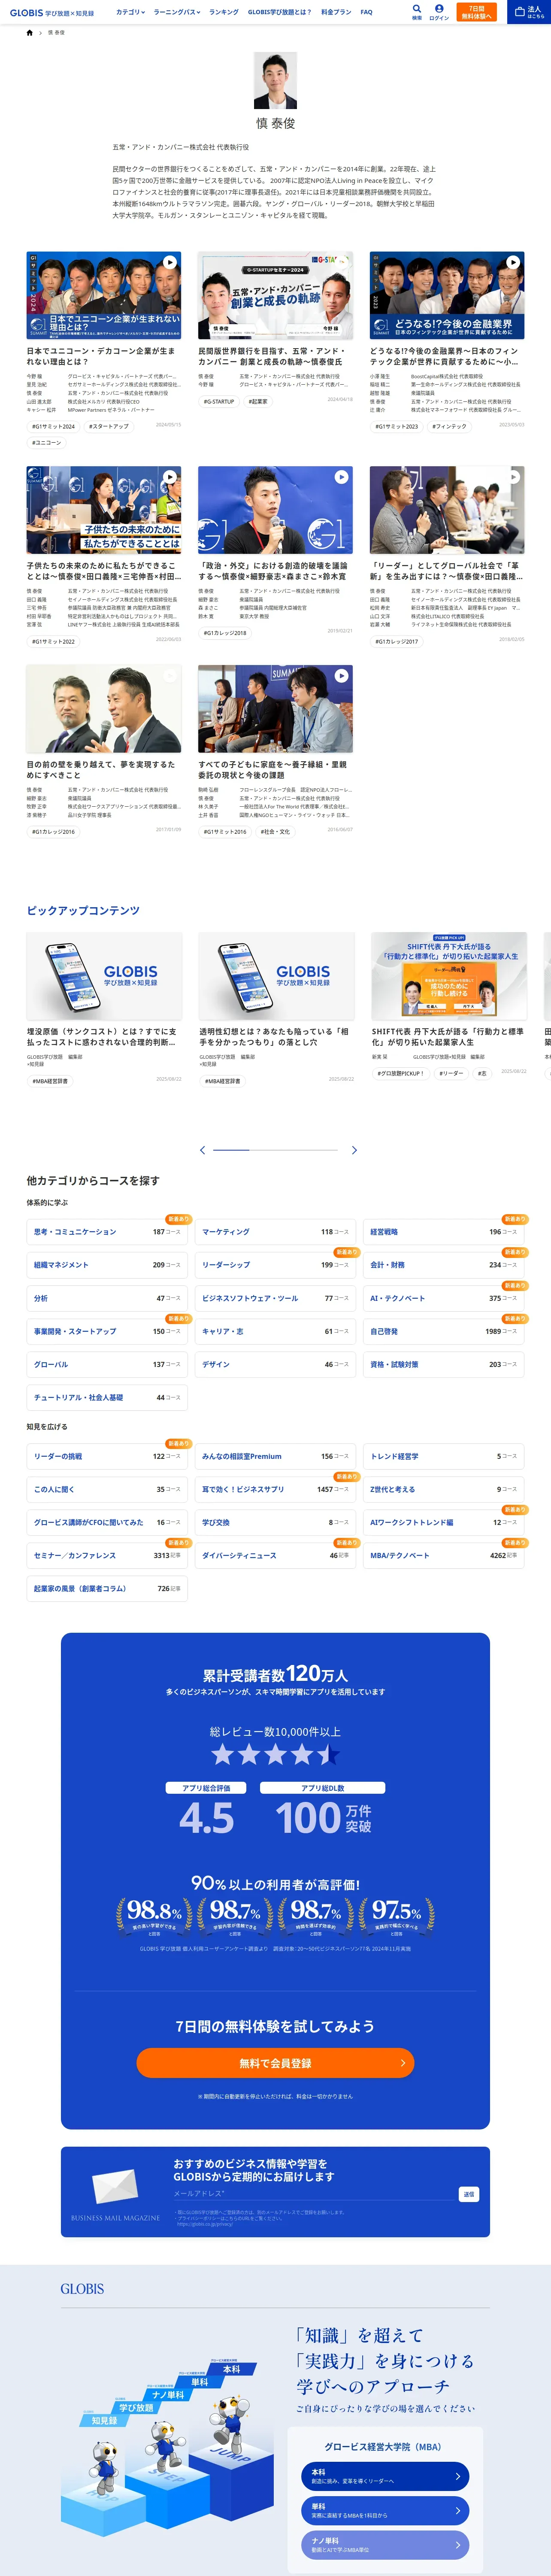Viewport: 551px width, 2576px height.
Task: Open トレンド経営学 category
Action: [443, 1456]
